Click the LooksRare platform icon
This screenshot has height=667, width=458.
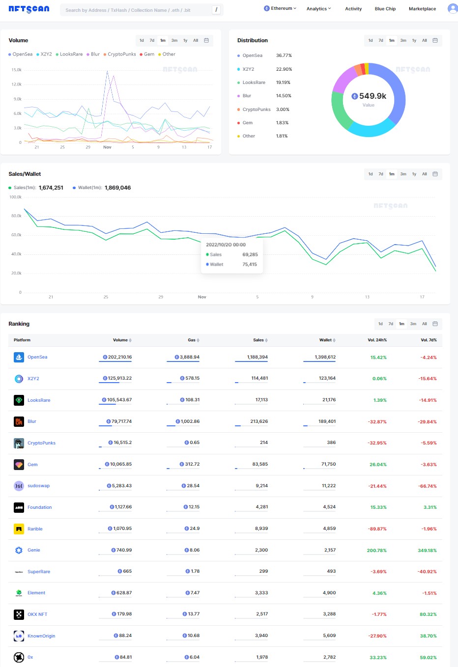point(19,400)
